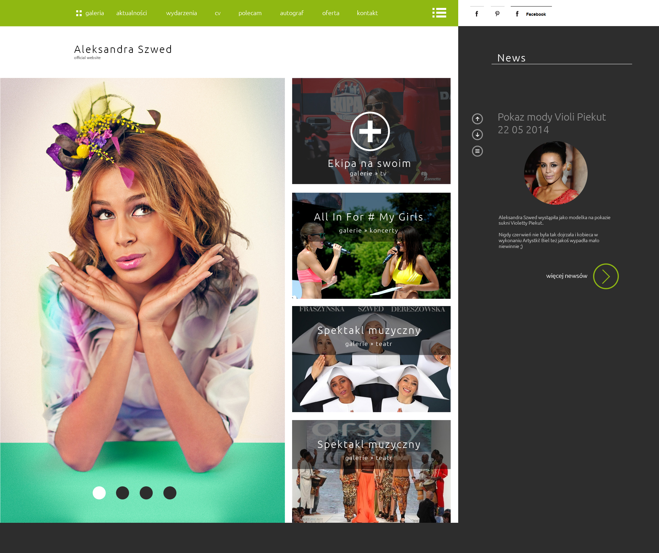Open the Pinterest icon link
659x553 pixels.
(x=497, y=14)
